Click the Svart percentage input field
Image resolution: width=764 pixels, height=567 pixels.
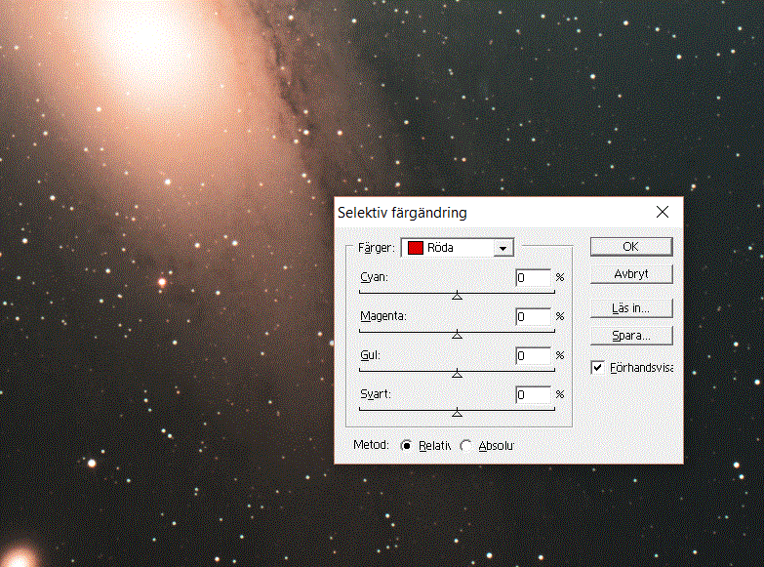click(x=533, y=394)
